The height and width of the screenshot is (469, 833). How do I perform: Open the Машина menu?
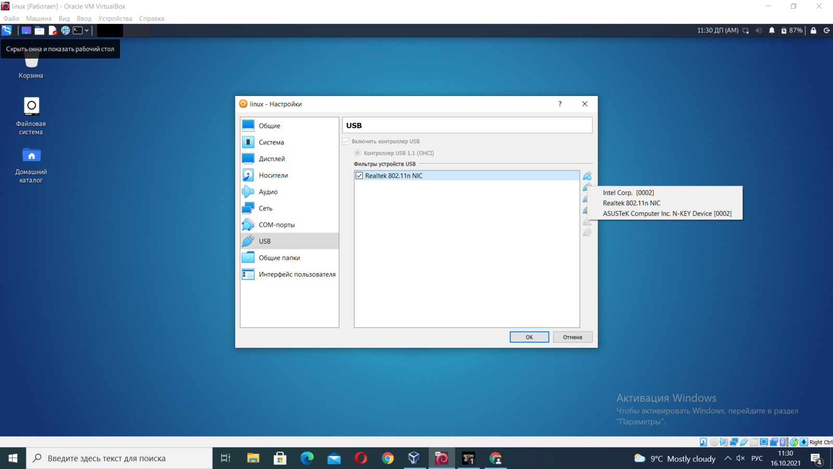click(x=39, y=18)
